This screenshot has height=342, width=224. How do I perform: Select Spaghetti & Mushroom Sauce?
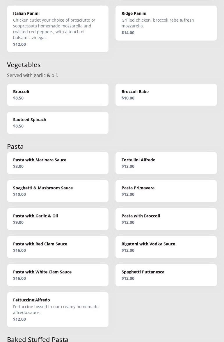point(58,191)
